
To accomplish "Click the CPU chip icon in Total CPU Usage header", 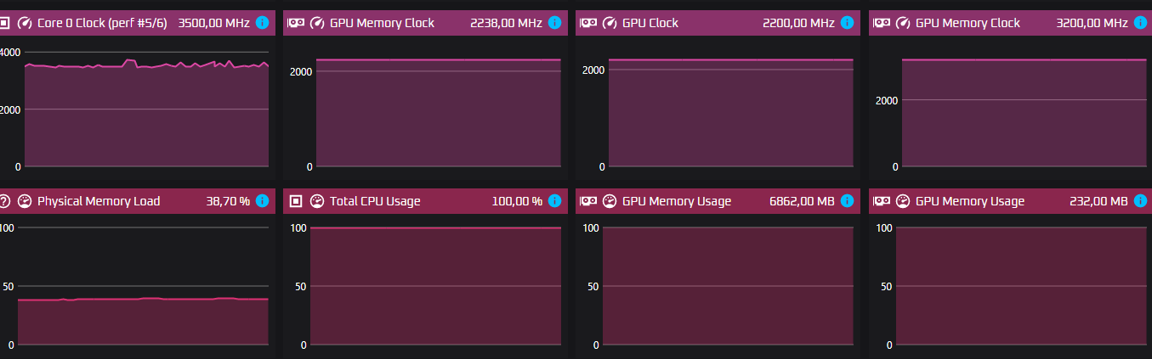I will click(296, 201).
